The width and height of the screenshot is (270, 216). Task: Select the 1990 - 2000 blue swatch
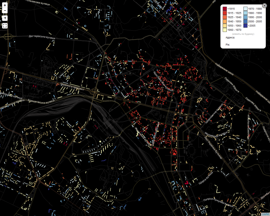[245, 17]
